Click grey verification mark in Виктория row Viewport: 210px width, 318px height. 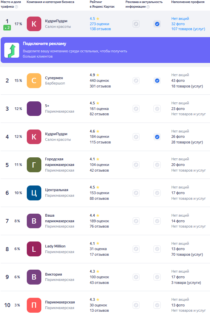[x=157, y=277]
